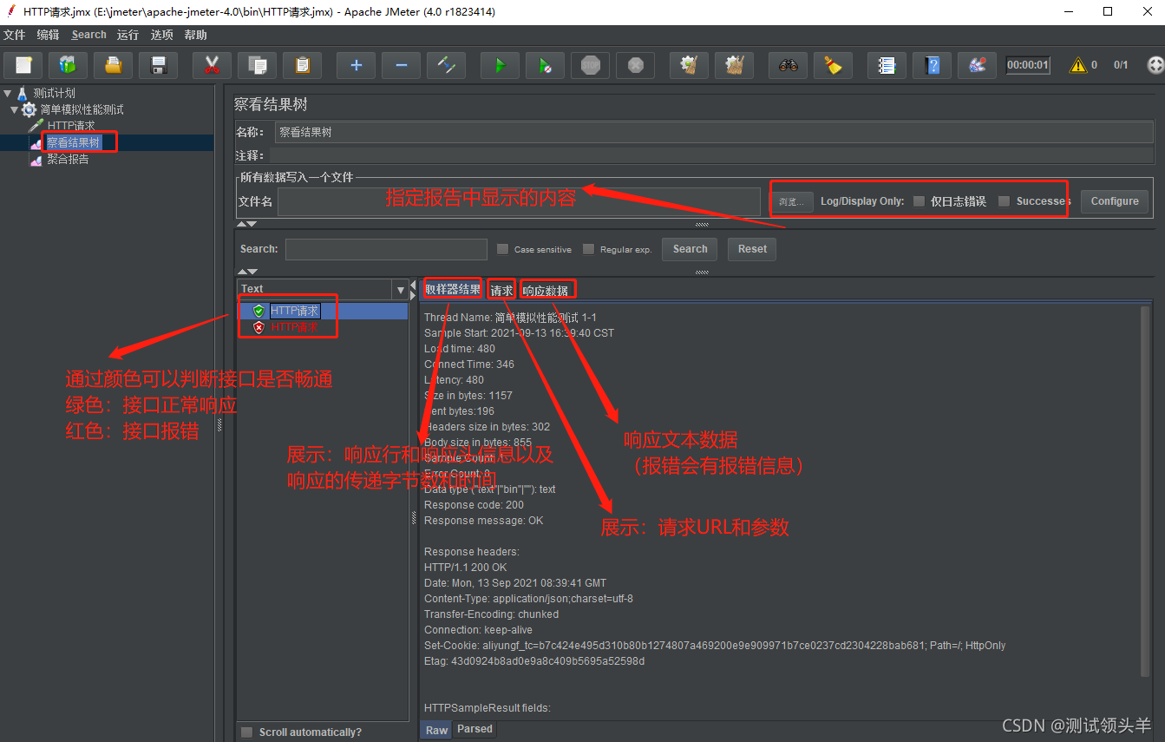Toggle the Regular exp. checkbox
Image resolution: width=1165 pixels, height=742 pixels.
588,249
